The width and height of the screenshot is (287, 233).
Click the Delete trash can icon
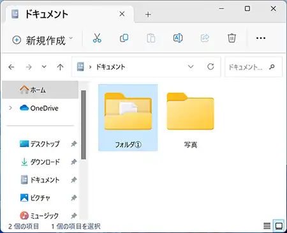(232, 38)
